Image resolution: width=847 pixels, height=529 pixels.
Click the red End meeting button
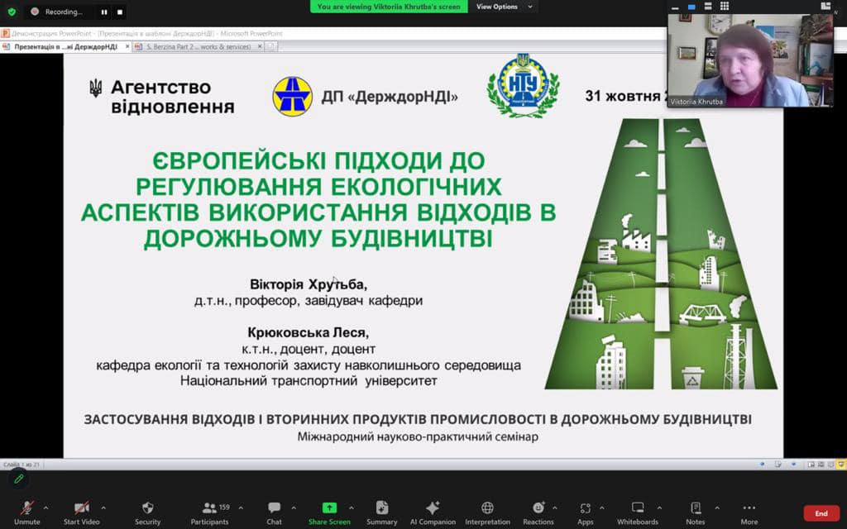pos(821,513)
